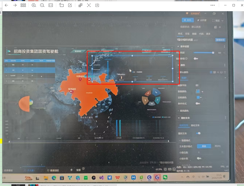Open 图形文本 section three-dot options
Screen dimensions: 244x186
click(225, 118)
